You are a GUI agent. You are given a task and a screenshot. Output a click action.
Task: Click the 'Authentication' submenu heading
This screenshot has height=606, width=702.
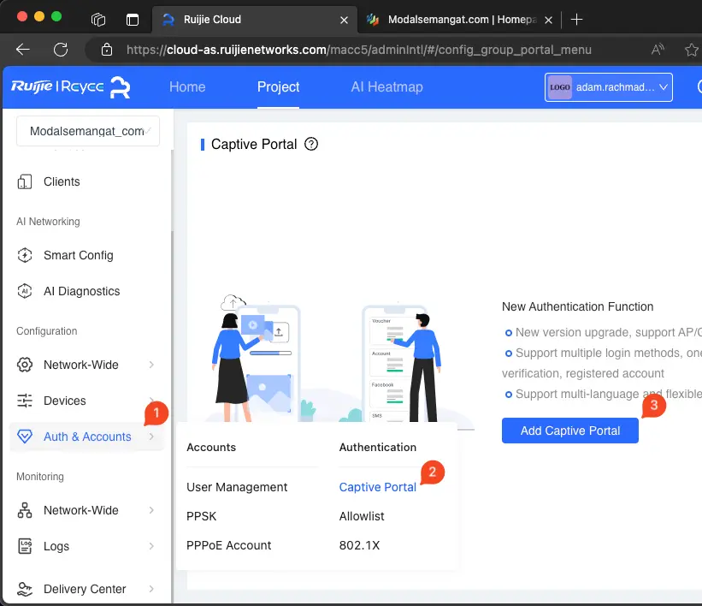(x=377, y=447)
